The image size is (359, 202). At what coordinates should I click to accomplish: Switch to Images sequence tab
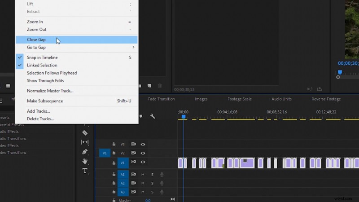pos(201,99)
